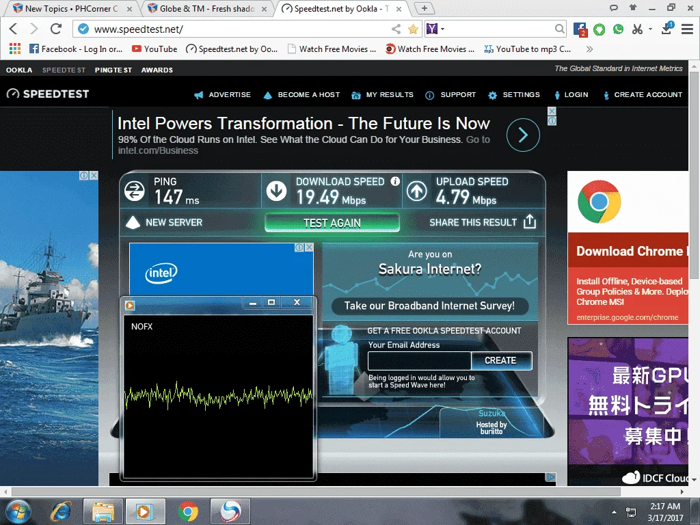The width and height of the screenshot is (700, 525).
Task: Open the PINGTEST menu item
Action: (x=113, y=70)
